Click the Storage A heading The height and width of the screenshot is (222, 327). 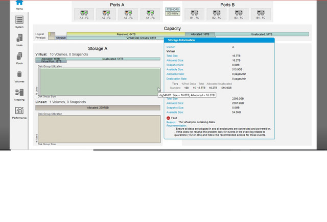(x=98, y=48)
